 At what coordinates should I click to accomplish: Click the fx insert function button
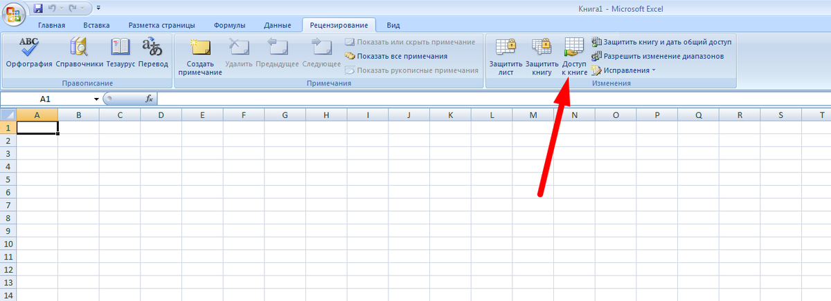[149, 99]
